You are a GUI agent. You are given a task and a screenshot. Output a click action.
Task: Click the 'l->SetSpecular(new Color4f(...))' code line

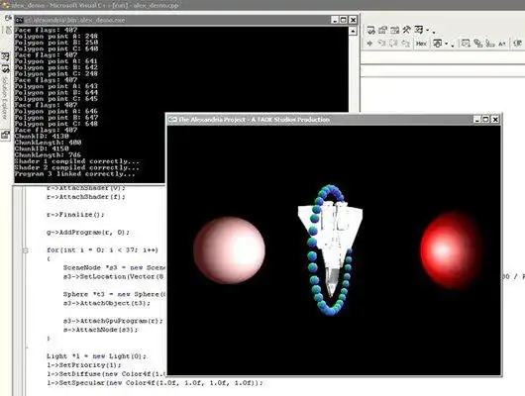(155, 382)
